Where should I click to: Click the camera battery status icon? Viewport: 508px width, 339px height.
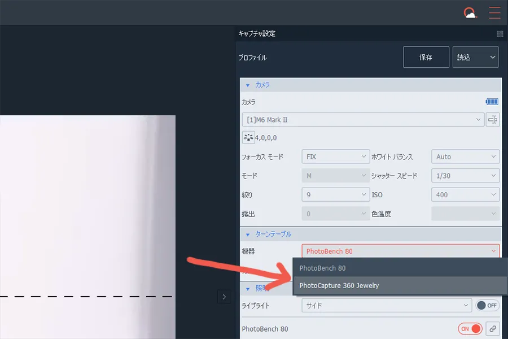(x=492, y=102)
